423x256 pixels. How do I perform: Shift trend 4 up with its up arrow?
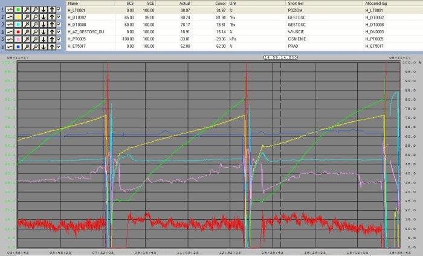52,32
